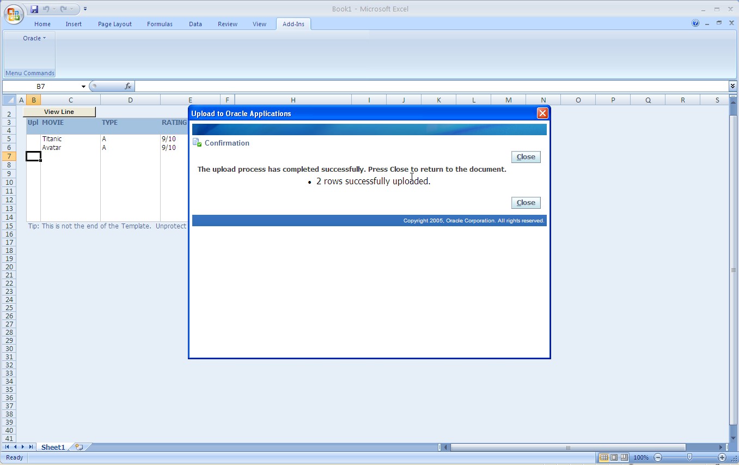739x465 pixels.
Task: Click the 100% zoom level
Action: point(641,457)
